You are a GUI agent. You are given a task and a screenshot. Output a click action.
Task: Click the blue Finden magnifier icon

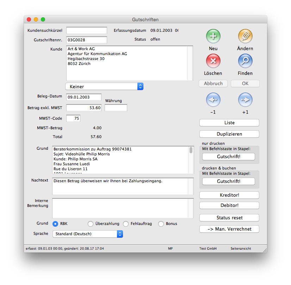pos(245,61)
